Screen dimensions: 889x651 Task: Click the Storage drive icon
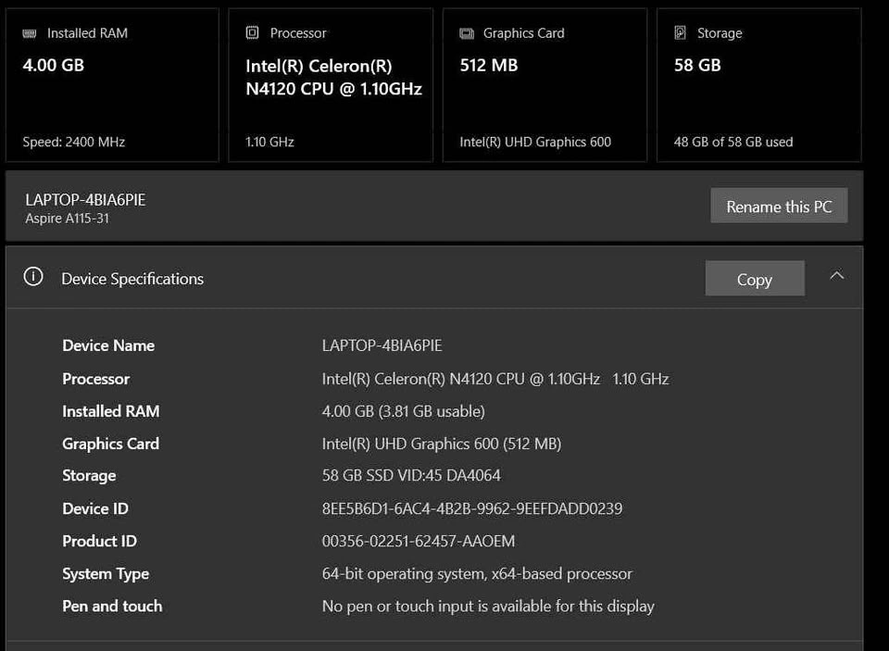click(681, 33)
